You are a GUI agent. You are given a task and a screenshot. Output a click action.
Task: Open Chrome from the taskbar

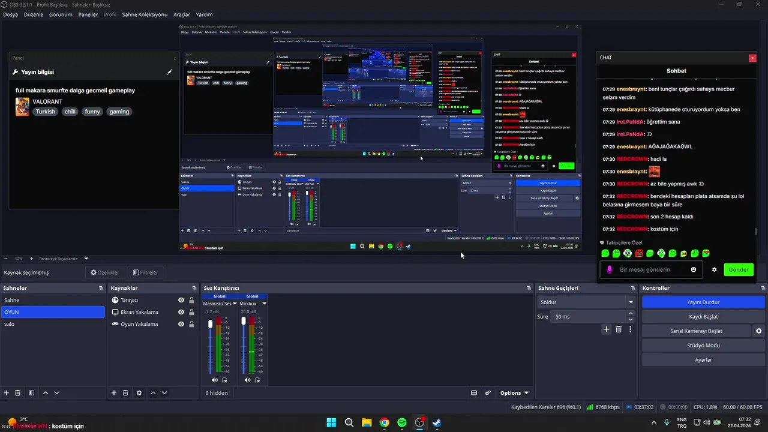click(384, 423)
